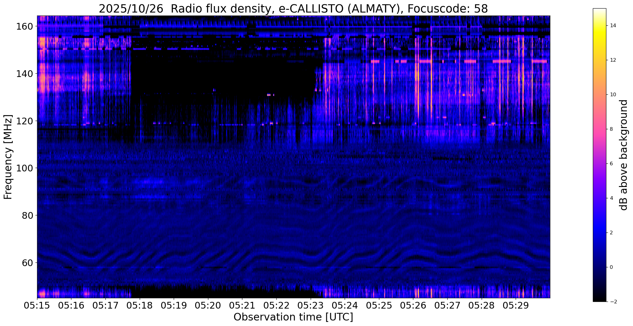Select the 05:24 time tick label
633x326 pixels.
coord(345,306)
